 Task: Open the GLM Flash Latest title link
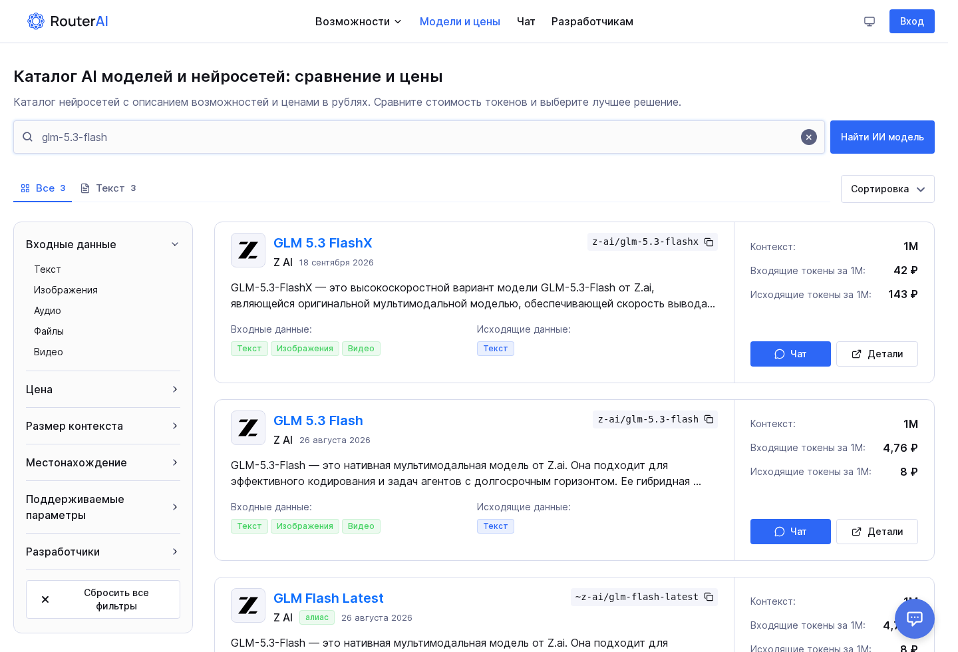click(x=329, y=598)
